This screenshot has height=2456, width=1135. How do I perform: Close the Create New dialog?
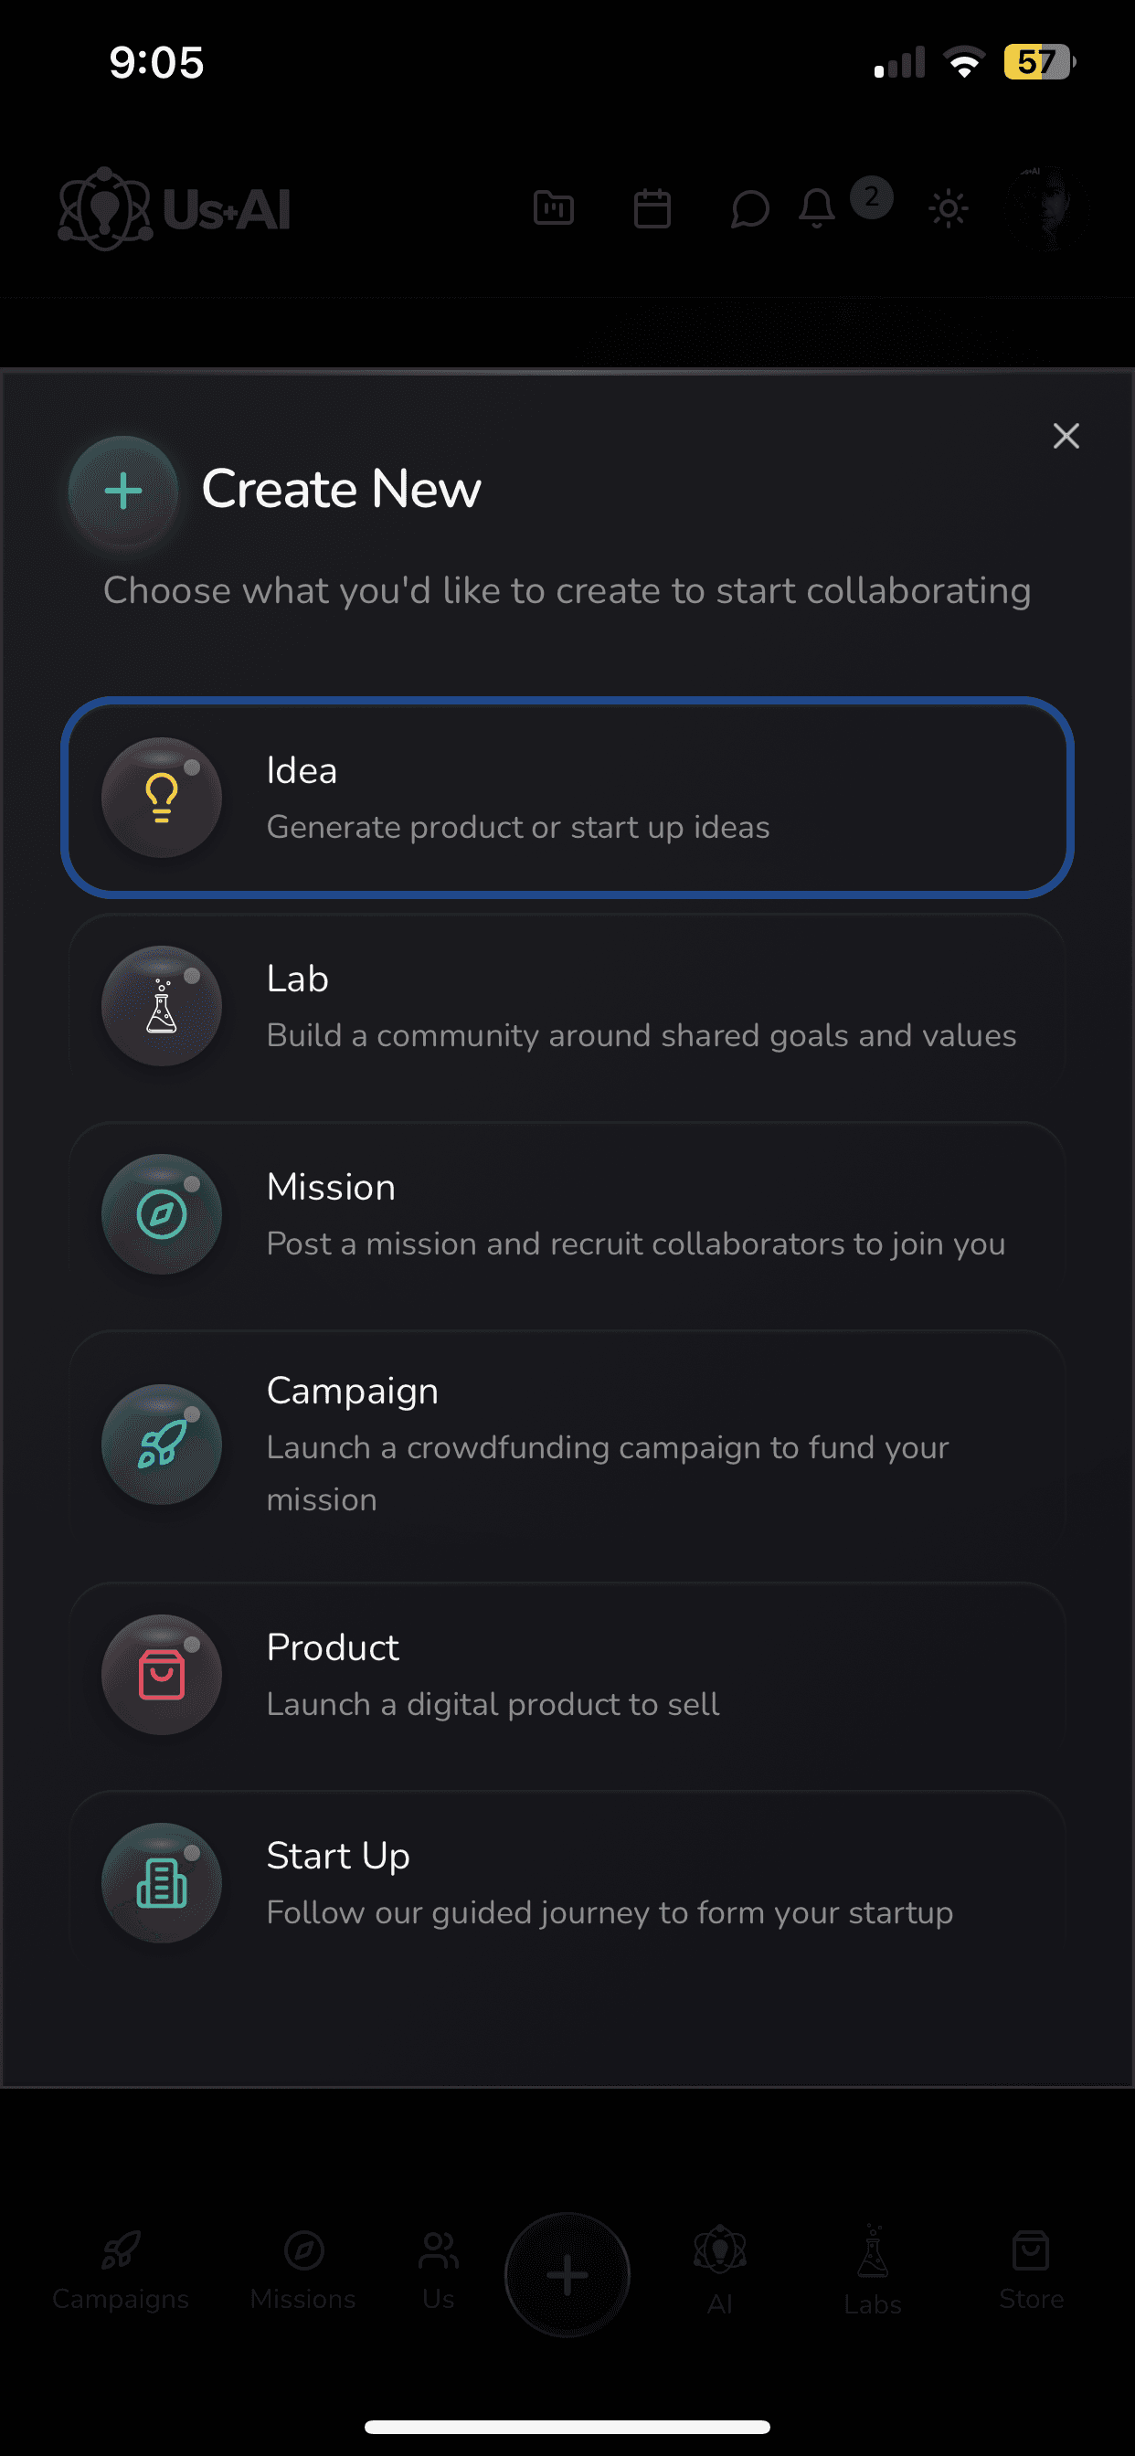coord(1066,436)
